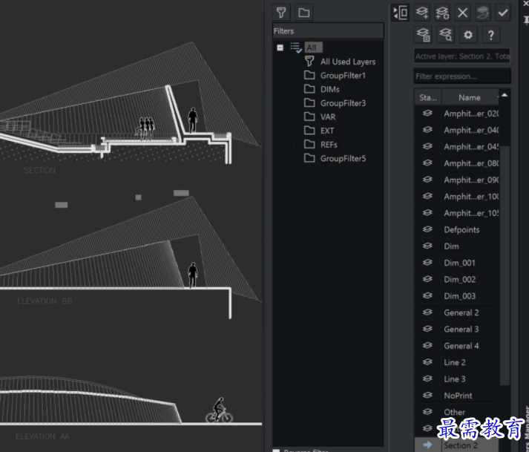The height and width of the screenshot is (452, 529).
Task: Select the General 4 layer
Action: [461, 346]
